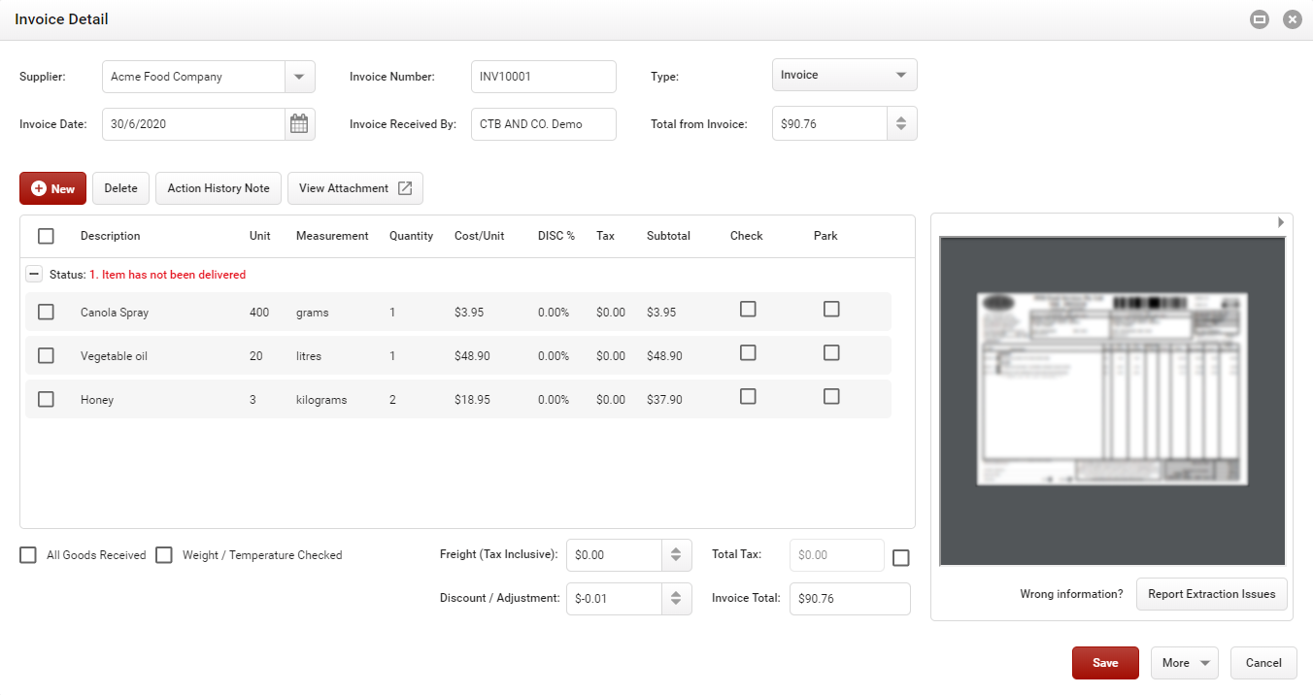
Task: Collapse the attachment preview panel arrow
Action: coord(1280,222)
